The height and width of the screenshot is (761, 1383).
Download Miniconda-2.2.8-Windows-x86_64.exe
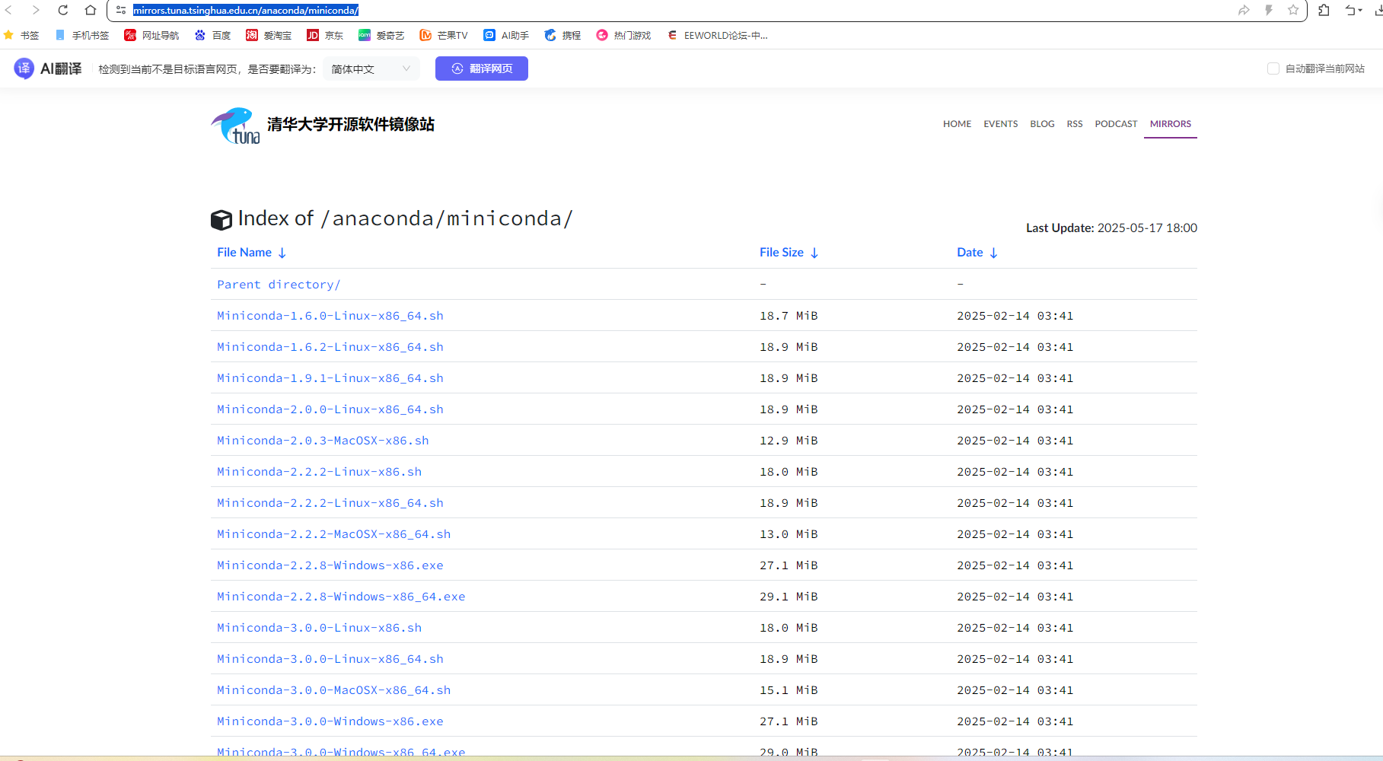[341, 597]
